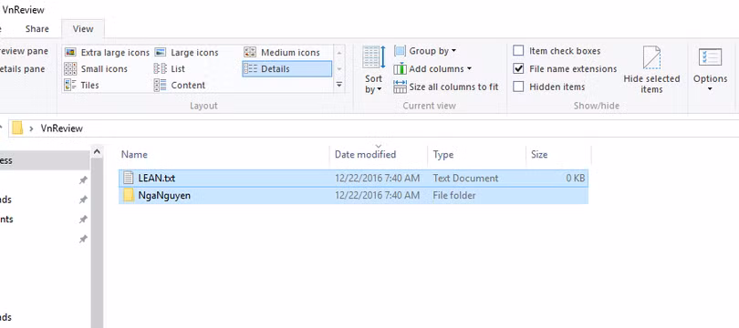The height and width of the screenshot is (328, 739).
Task: Choose Large icons layout
Action: tap(187, 52)
